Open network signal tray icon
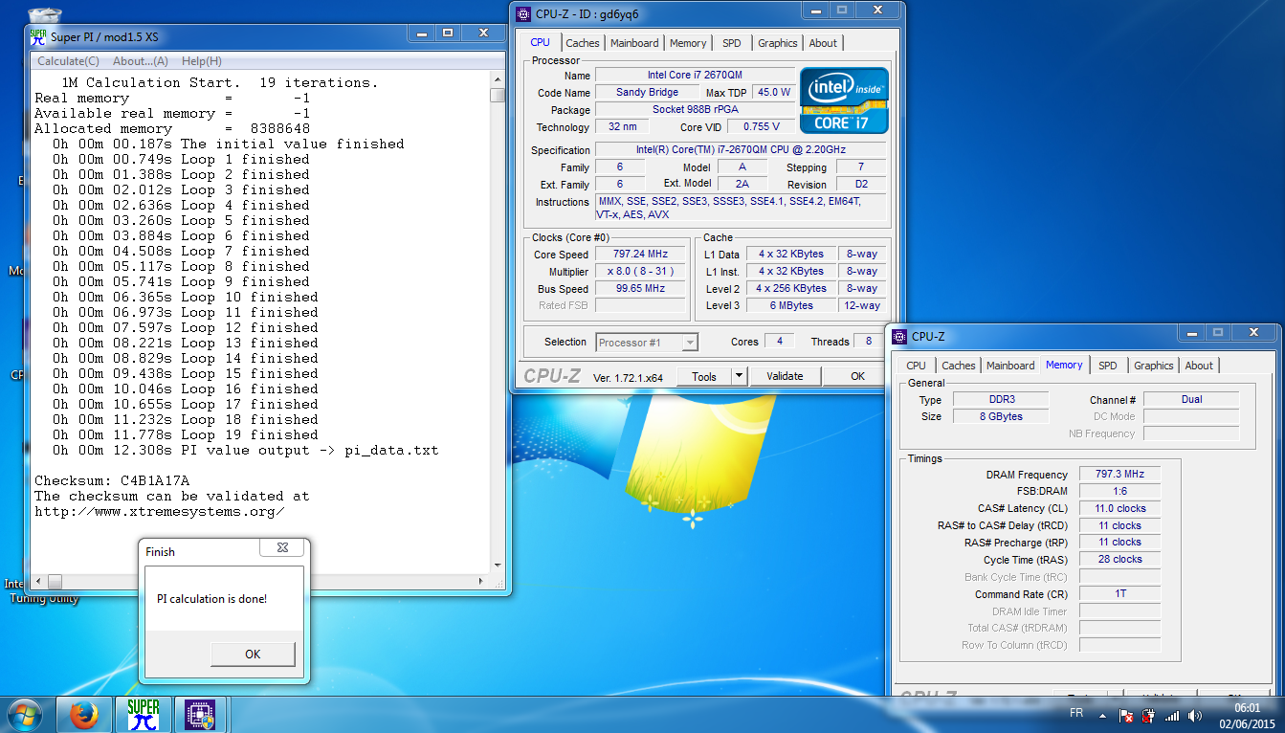The image size is (1285, 733). pos(1172,715)
